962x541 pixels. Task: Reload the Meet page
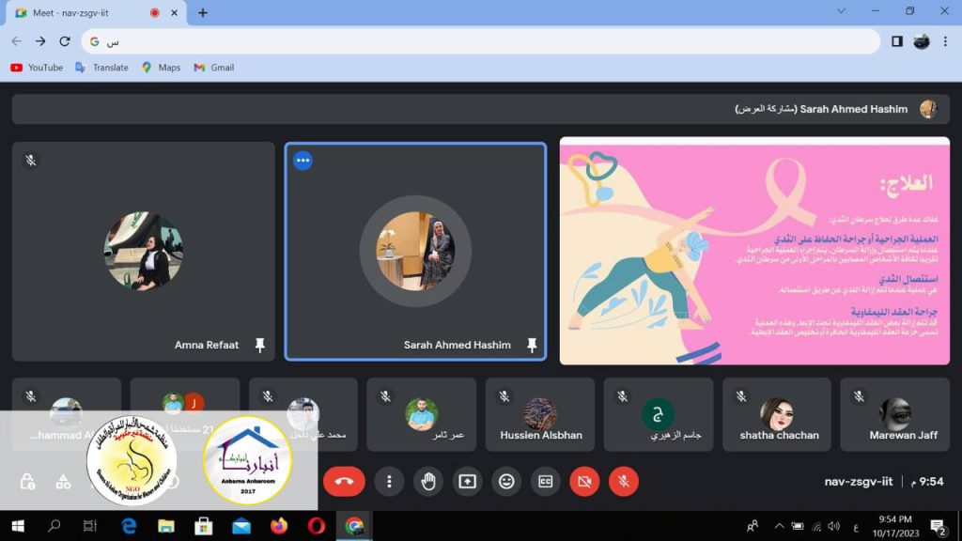(x=65, y=41)
